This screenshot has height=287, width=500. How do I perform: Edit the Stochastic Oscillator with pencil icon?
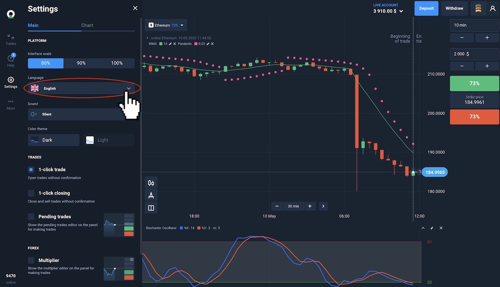click(432, 228)
